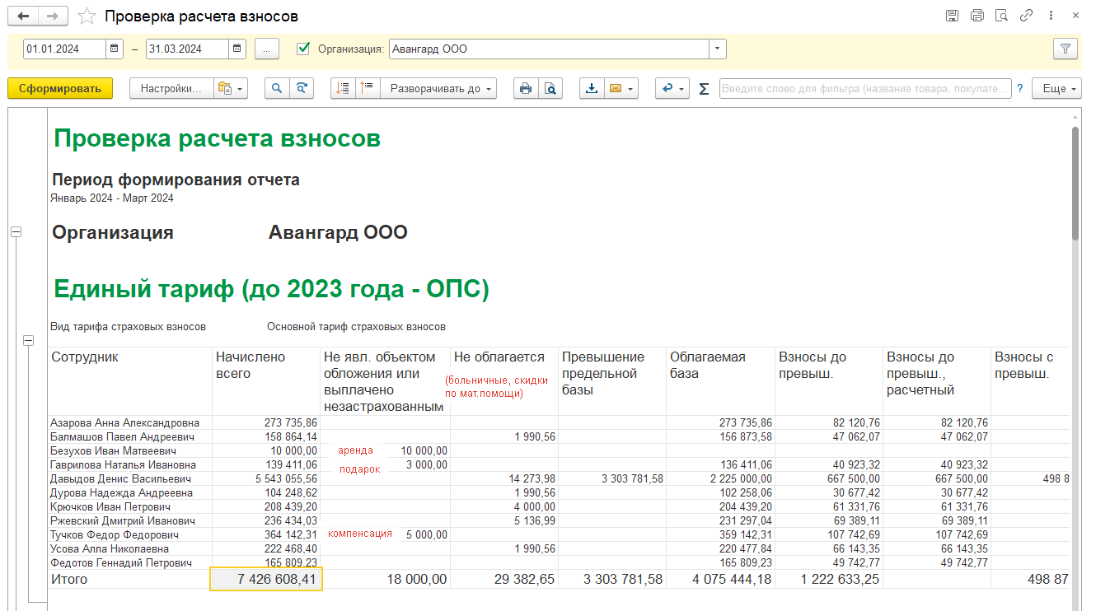The height and width of the screenshot is (611, 1096).
Task: Select the total 1 222 633,25 cell
Action: [x=828, y=580]
